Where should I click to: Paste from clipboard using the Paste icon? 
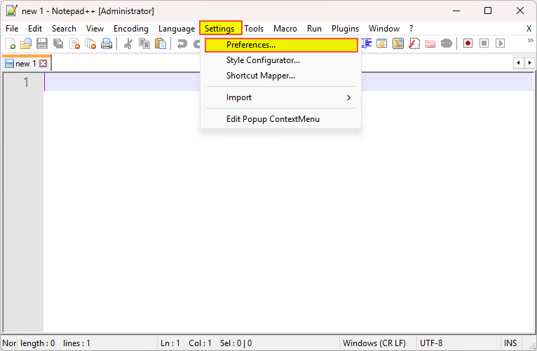161,43
